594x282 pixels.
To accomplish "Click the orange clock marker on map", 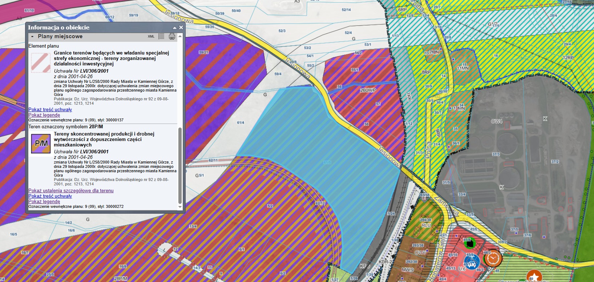I will 493,258.
